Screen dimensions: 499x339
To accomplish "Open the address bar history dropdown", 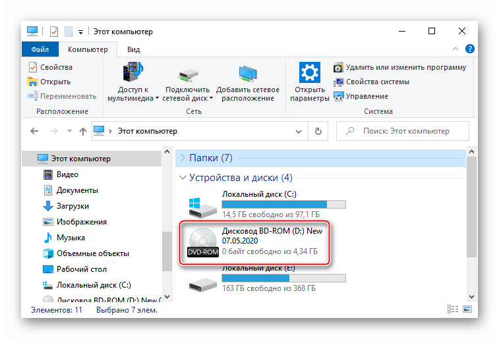I will [299, 131].
